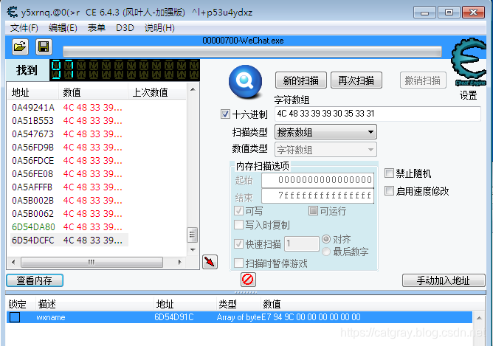This screenshot has width=493, height=346.
Task: Open the 编辑(E) menu
Action: (63, 28)
